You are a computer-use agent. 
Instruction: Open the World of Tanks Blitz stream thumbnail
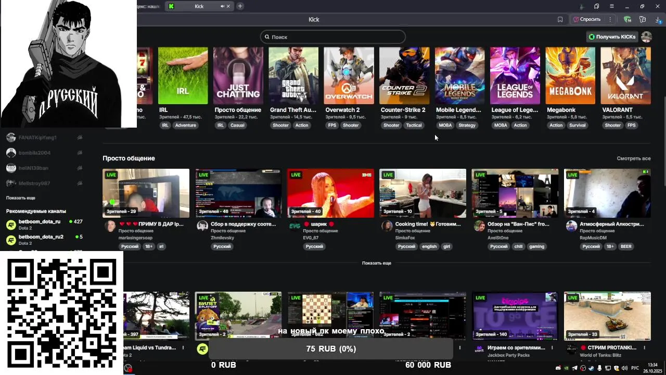[607, 316]
